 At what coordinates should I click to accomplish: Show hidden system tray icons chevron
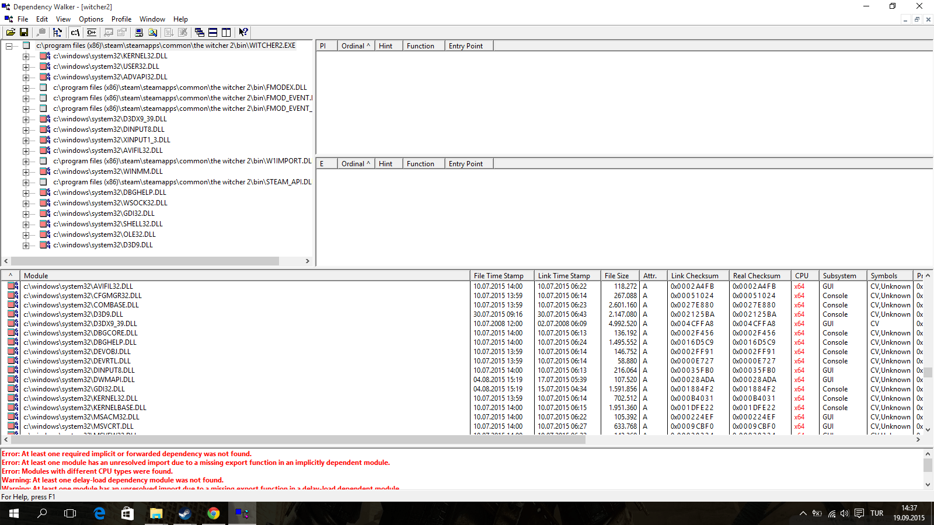(x=803, y=513)
